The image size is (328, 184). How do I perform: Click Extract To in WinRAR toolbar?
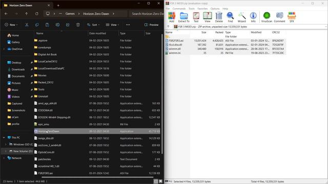[183, 17]
